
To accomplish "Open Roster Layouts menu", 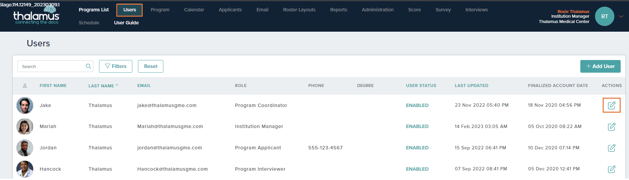I will pos(299,10).
